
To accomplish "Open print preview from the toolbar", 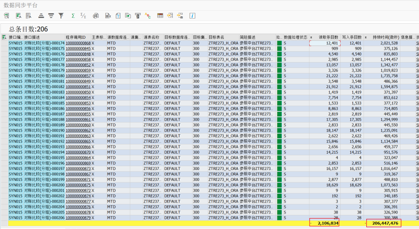I will click(x=96, y=16).
